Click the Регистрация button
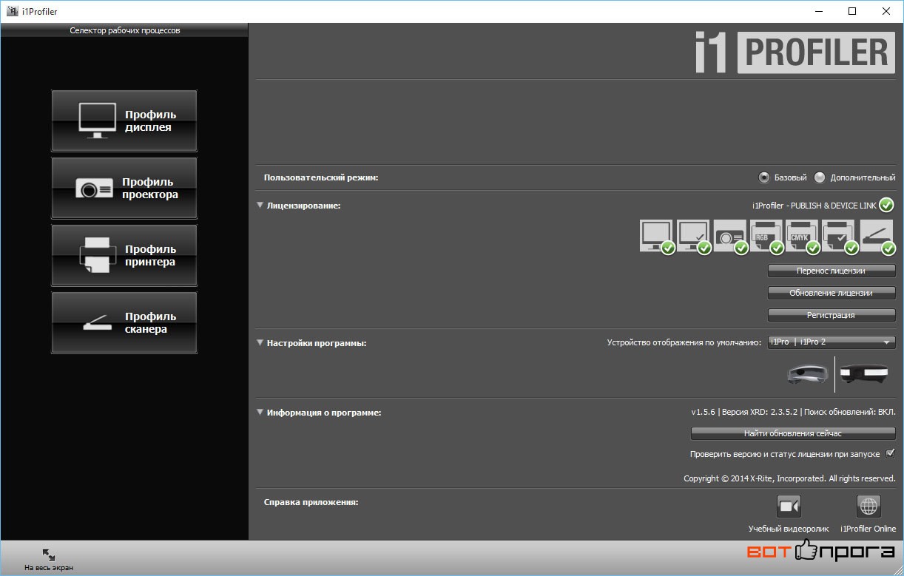 (832, 315)
